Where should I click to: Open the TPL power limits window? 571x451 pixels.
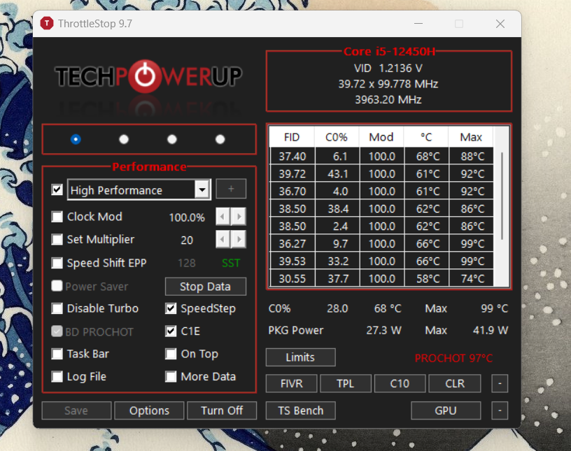pos(346,383)
